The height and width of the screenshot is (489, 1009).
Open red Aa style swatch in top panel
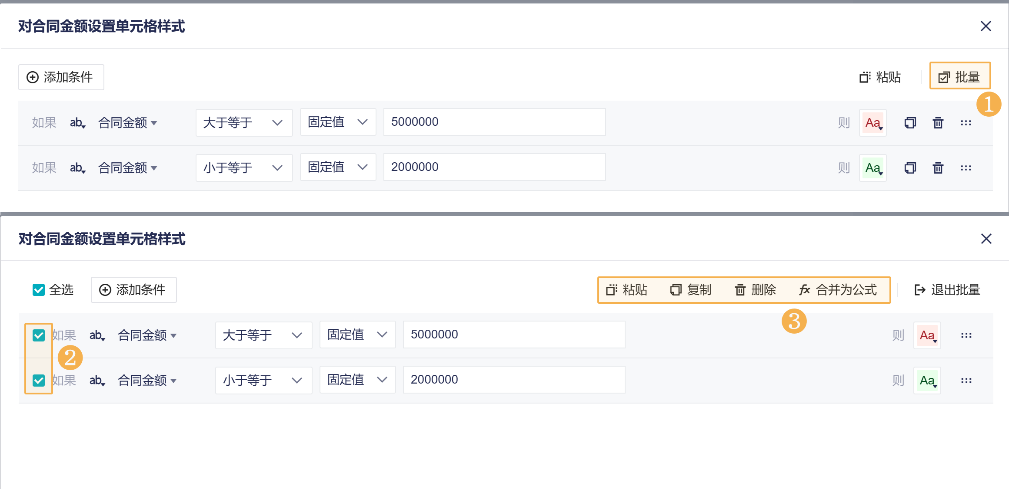pos(872,123)
